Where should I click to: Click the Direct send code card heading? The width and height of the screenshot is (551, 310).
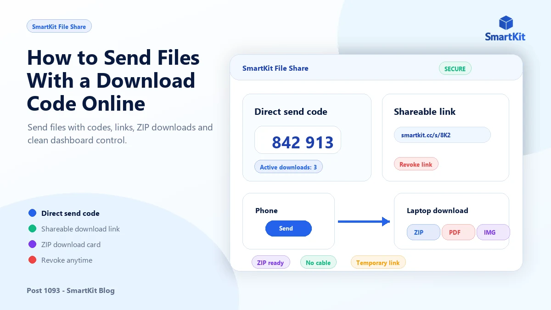(291, 112)
